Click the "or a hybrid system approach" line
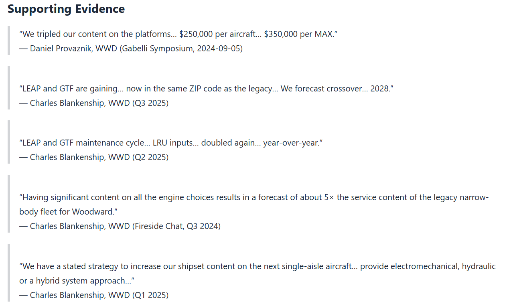The height and width of the screenshot is (306, 507). [76, 281]
